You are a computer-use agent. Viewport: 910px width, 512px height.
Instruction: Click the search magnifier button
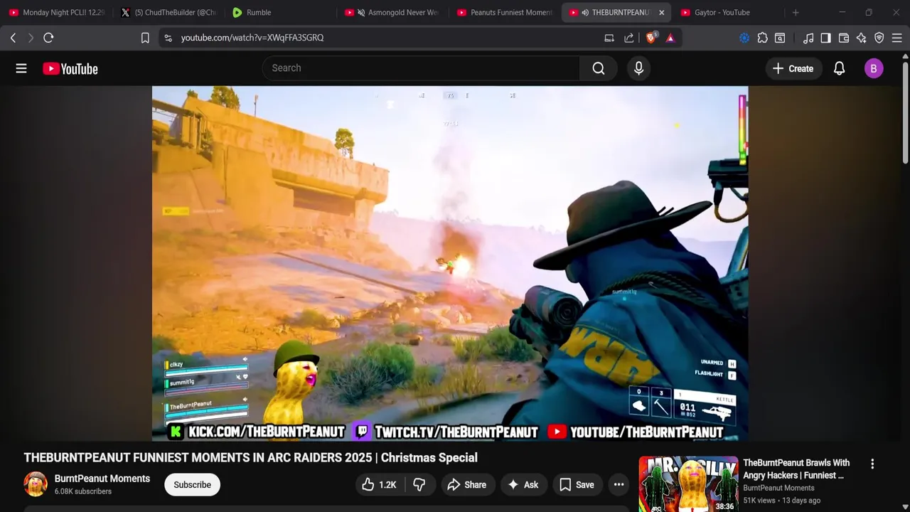599,68
